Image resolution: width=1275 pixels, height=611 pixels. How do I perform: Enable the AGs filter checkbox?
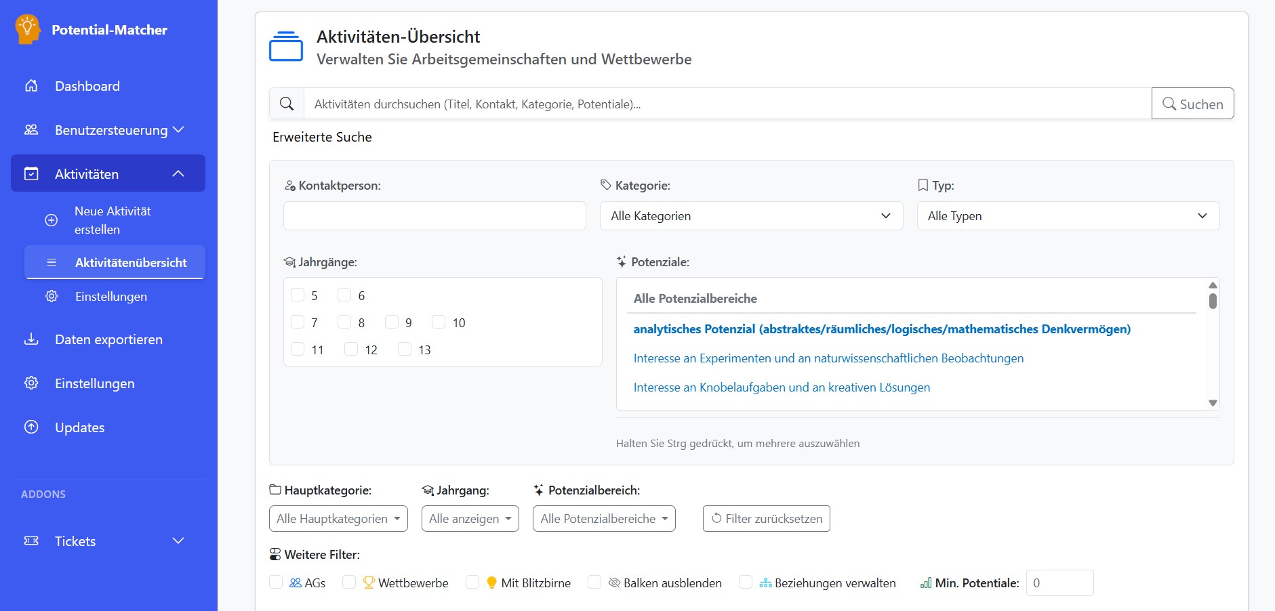(276, 583)
